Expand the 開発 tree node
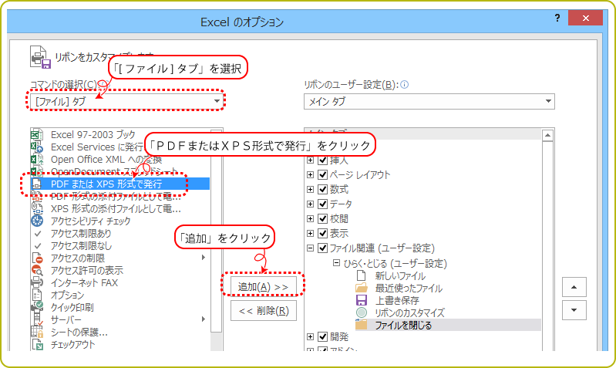This screenshot has height=368, width=616. (x=311, y=336)
